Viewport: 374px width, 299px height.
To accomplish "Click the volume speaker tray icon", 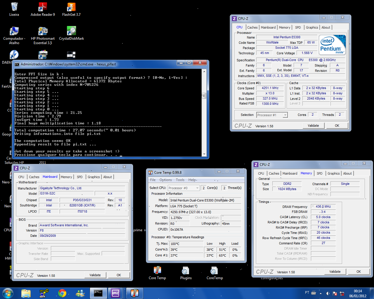I will (328, 293).
